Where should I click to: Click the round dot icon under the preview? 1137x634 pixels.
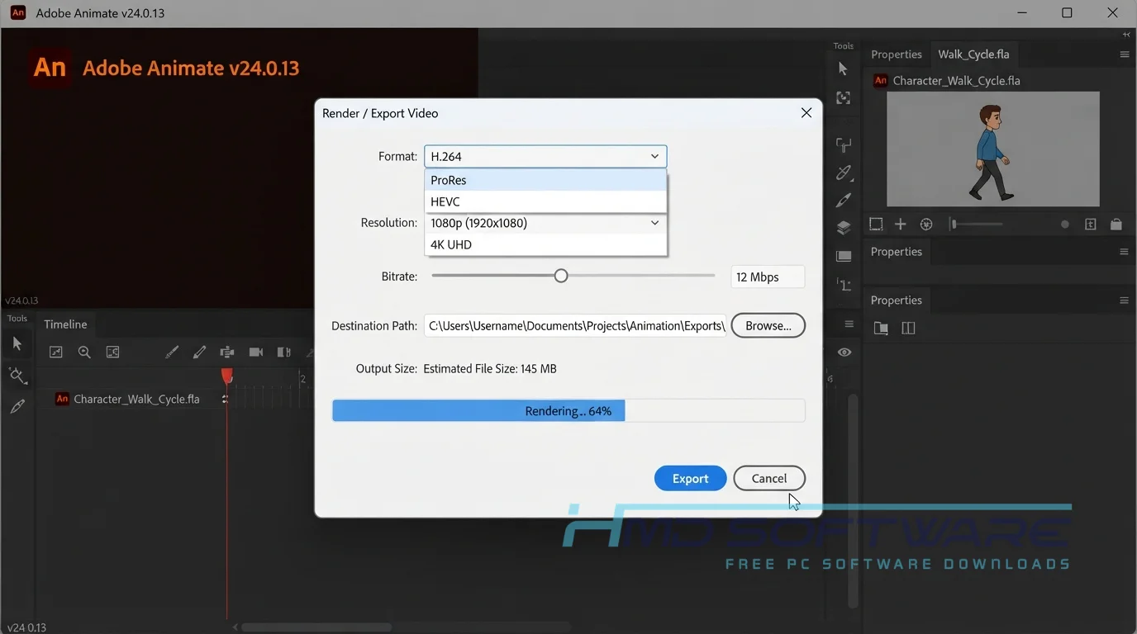point(1065,225)
